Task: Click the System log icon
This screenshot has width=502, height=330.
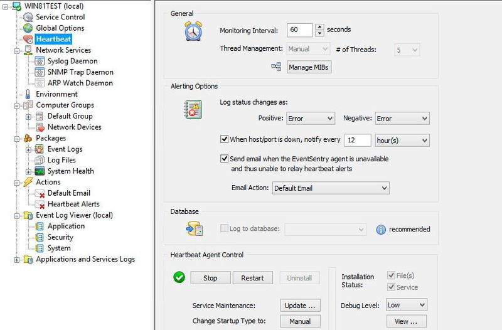Action: click(40, 248)
